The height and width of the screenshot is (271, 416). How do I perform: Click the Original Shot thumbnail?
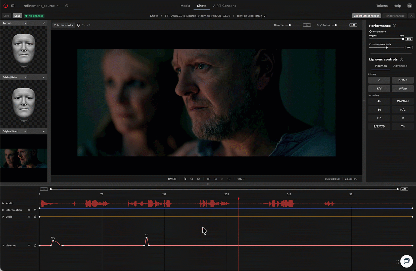pos(24,158)
